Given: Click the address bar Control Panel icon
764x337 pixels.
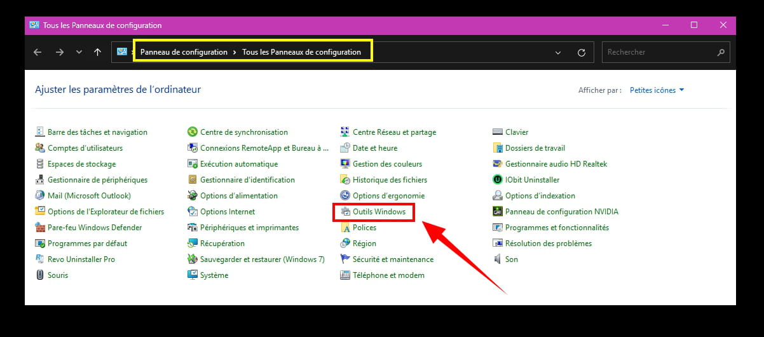Looking at the screenshot, I should click(122, 52).
